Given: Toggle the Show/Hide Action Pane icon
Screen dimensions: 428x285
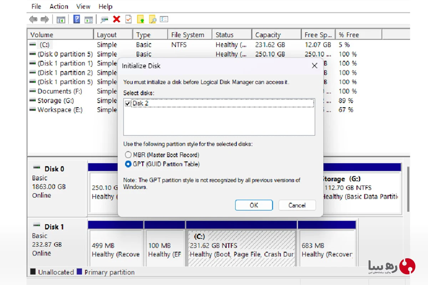Looking at the screenshot, I should [88, 19].
